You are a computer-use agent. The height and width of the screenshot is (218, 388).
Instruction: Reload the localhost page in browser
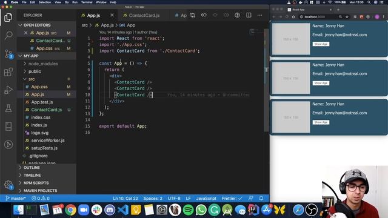click(287, 17)
